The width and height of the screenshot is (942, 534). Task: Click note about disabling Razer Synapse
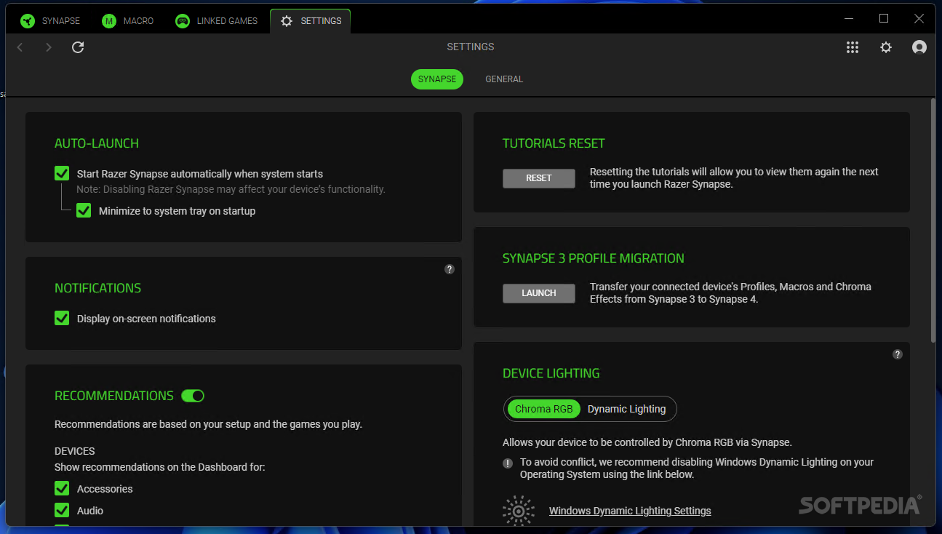click(x=231, y=189)
